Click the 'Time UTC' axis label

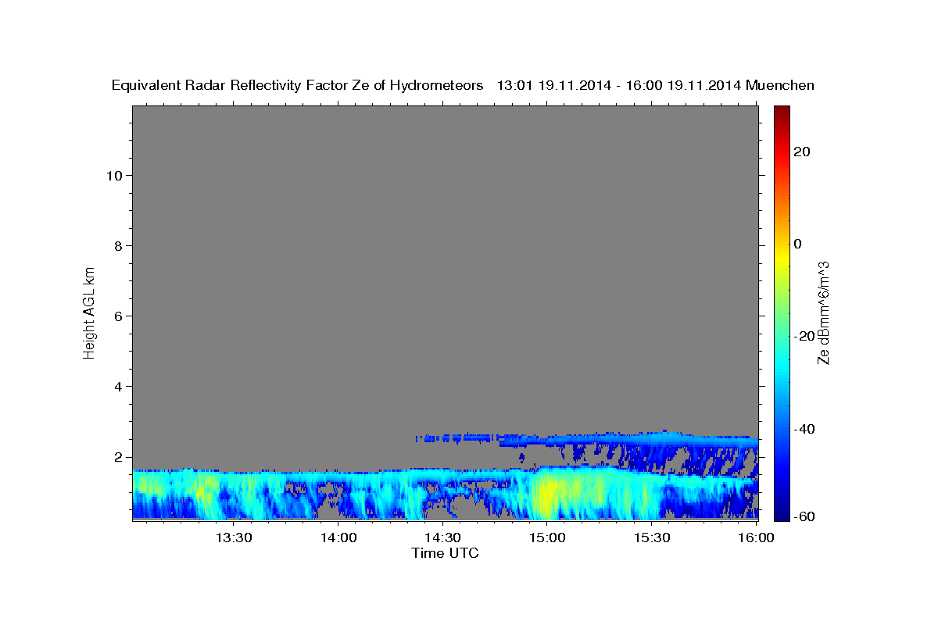(445, 553)
